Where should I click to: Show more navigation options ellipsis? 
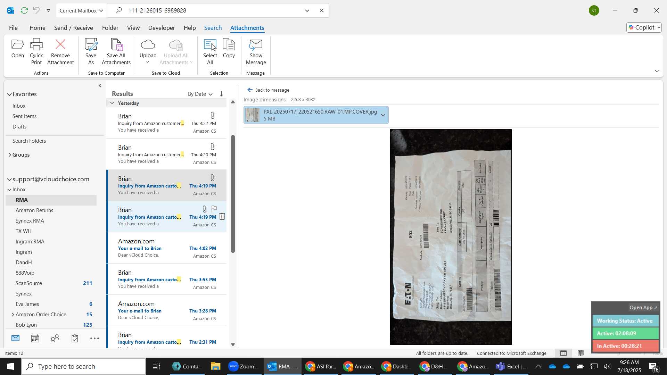tap(94, 338)
